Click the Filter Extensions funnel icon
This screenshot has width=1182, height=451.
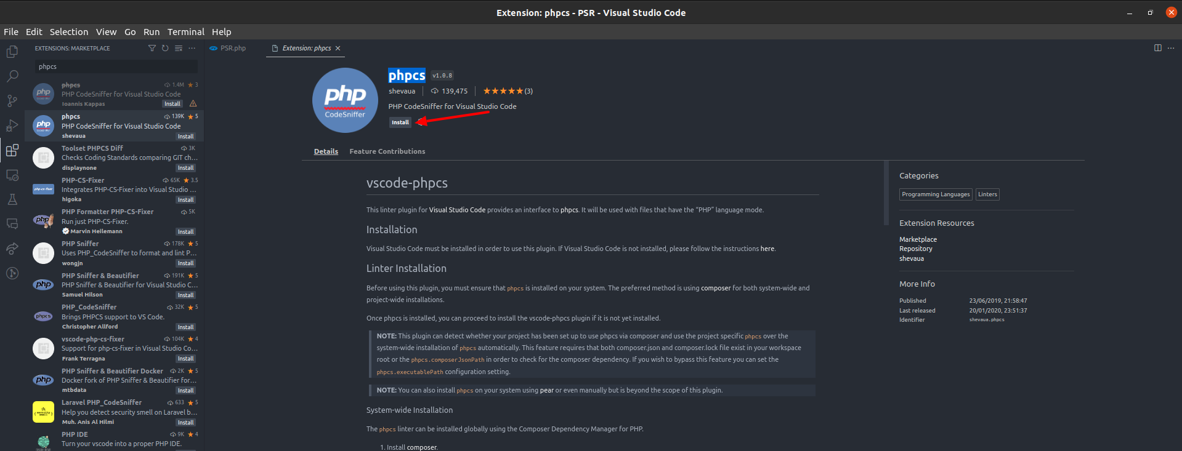[152, 48]
